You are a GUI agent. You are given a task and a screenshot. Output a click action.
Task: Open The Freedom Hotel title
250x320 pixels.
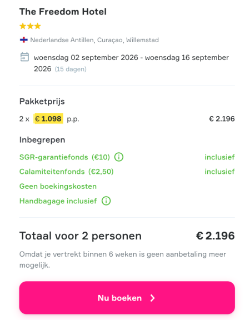tap(63, 12)
